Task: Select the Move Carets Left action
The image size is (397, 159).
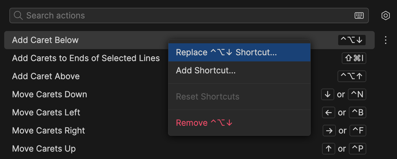Action: tap(46, 112)
